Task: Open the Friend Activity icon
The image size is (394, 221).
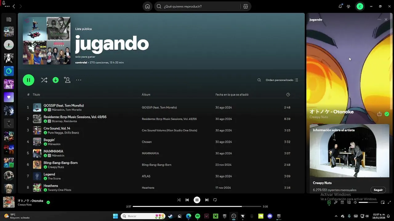Action: tap(348, 6)
